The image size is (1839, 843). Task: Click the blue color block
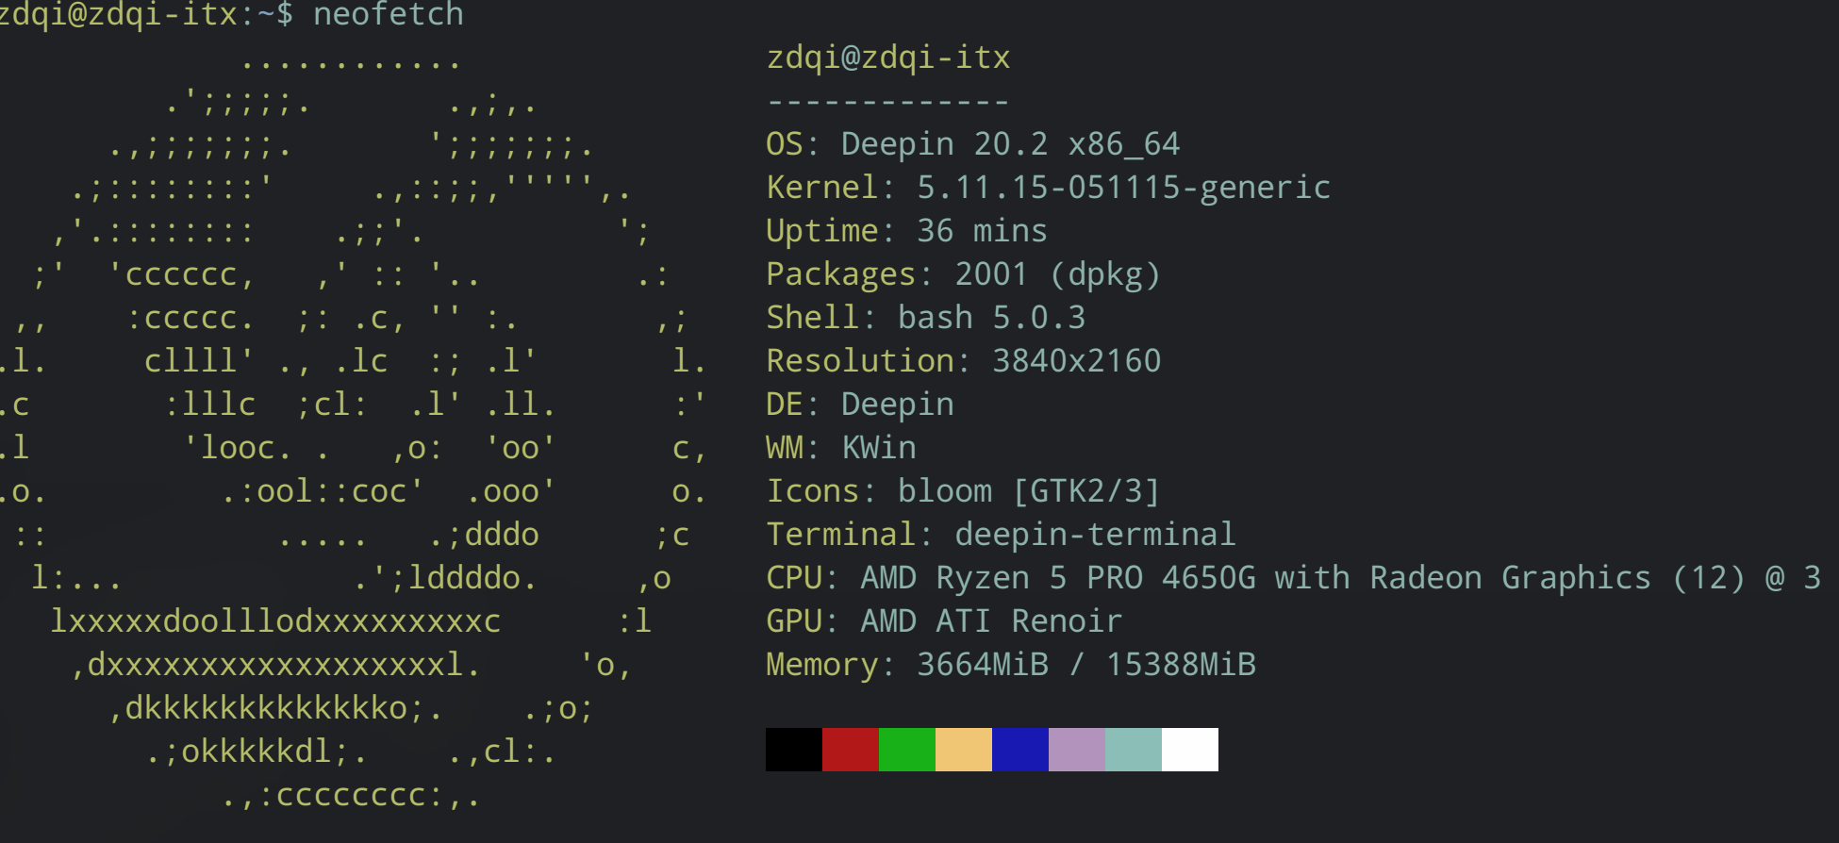pos(1019,750)
